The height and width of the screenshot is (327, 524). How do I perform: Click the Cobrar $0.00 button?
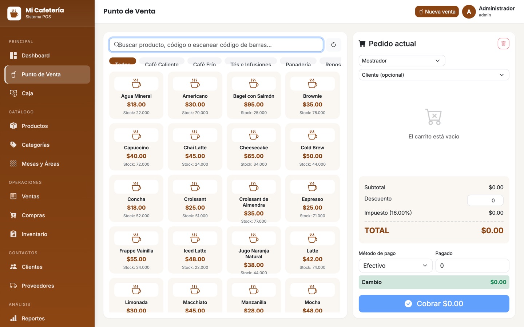(x=434, y=304)
